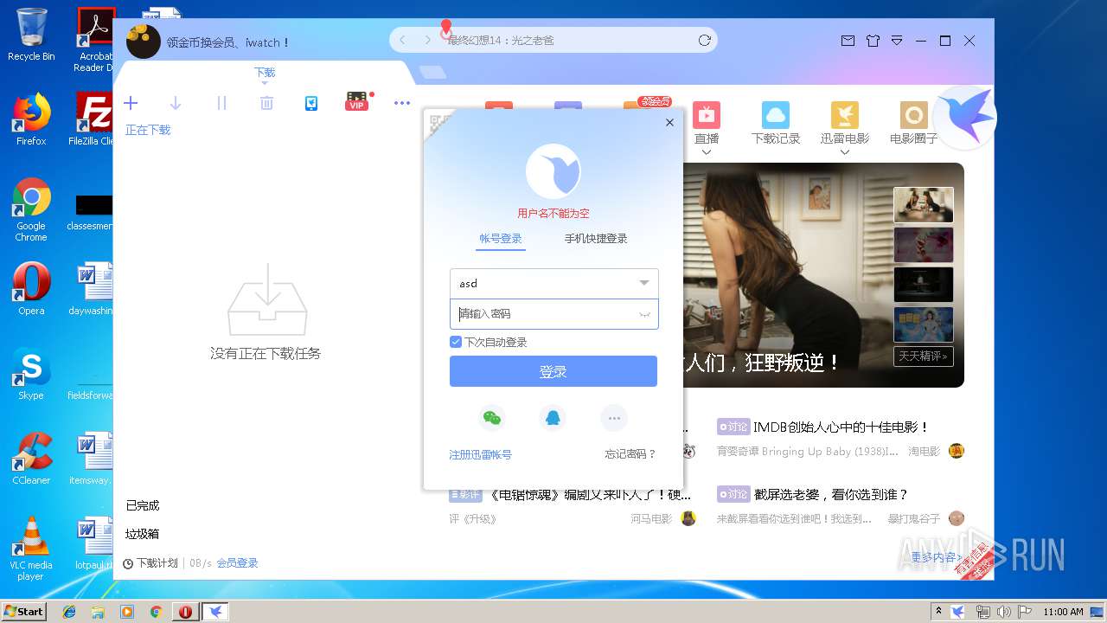The width and height of the screenshot is (1107, 623).
Task: Click the pause download icon
Action: (x=221, y=103)
